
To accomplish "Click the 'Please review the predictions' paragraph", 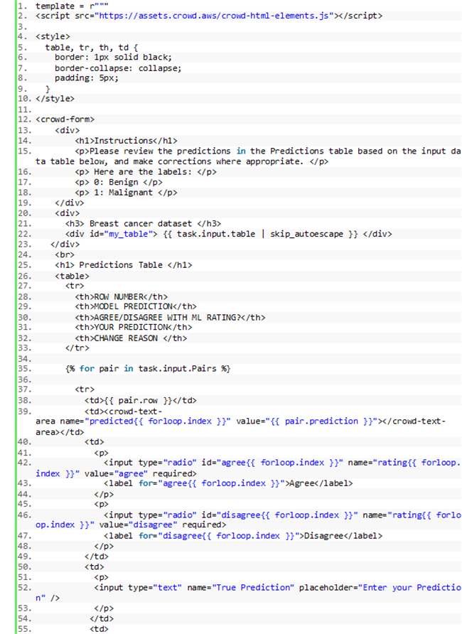I will point(248,156).
